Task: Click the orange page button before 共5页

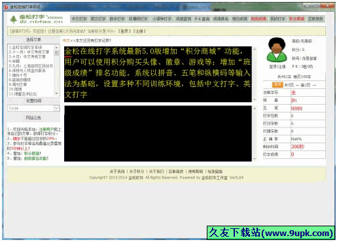Action: pyautogui.click(x=277, y=85)
